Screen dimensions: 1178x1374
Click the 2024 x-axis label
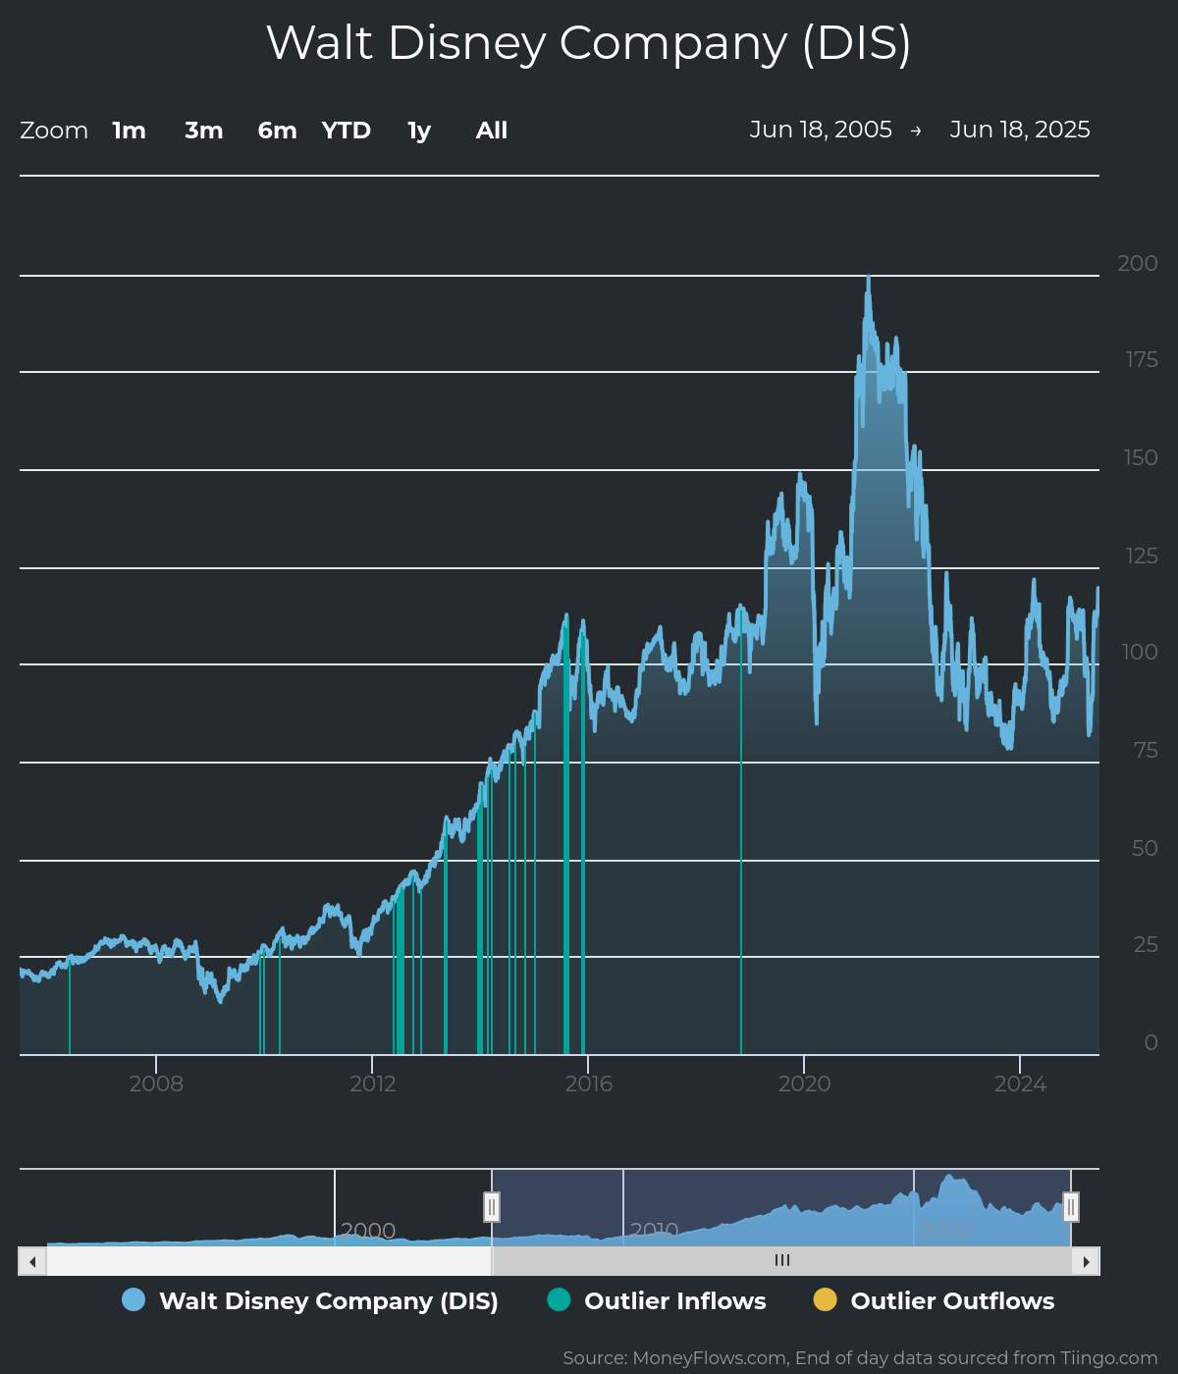click(1021, 1083)
